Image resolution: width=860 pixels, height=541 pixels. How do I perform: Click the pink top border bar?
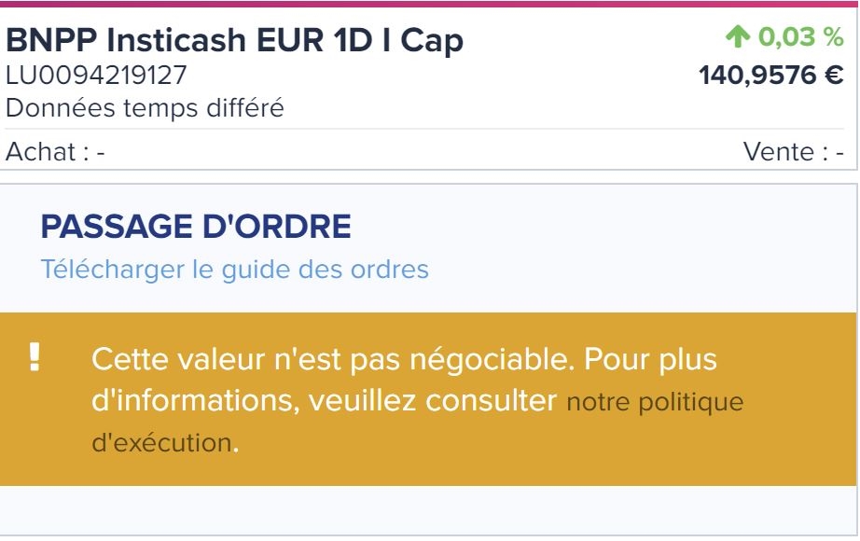coord(429,3)
